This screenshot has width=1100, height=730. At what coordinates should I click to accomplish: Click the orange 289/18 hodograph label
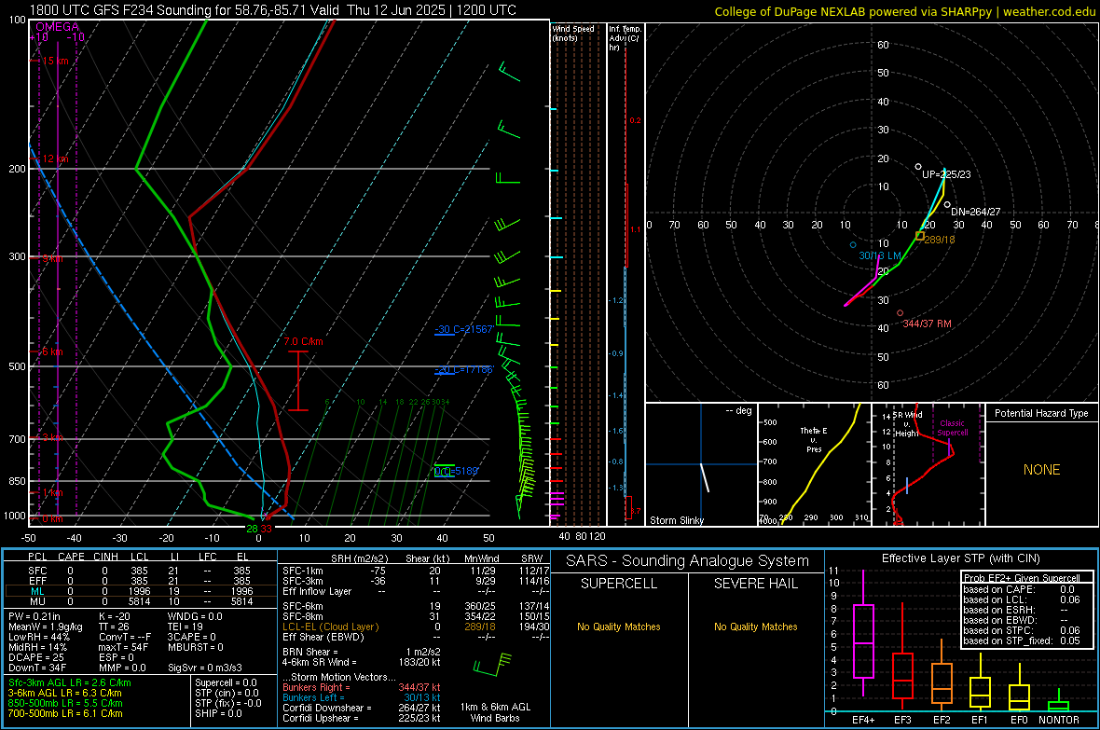coord(940,240)
